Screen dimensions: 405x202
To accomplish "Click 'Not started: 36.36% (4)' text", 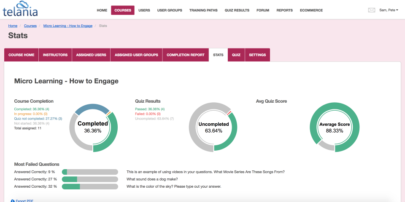I will click(32, 123).
